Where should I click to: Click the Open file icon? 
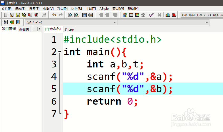pyautogui.click(x=12, y=15)
